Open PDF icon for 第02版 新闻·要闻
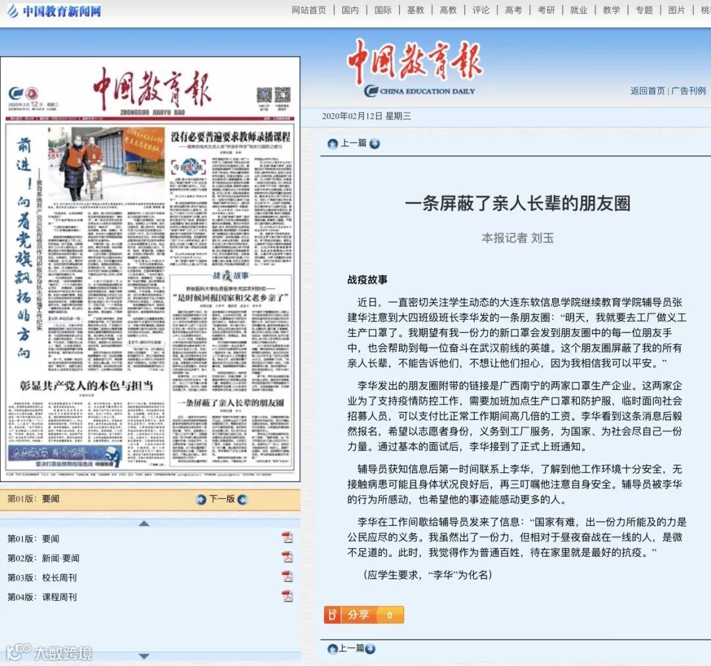Viewport: 711px width, 666px height. pyautogui.click(x=288, y=557)
